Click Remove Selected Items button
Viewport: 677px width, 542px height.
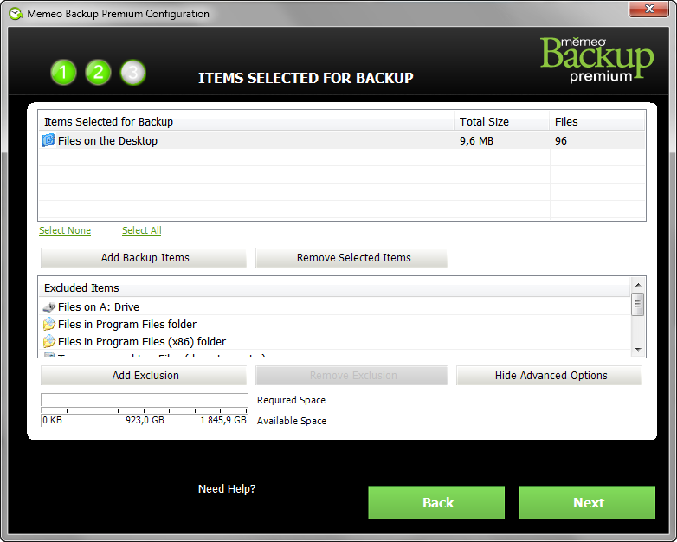351,257
